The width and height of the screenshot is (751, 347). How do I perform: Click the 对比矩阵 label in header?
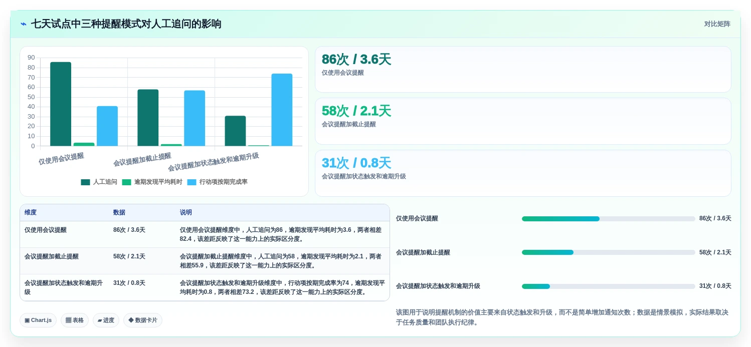point(717,24)
